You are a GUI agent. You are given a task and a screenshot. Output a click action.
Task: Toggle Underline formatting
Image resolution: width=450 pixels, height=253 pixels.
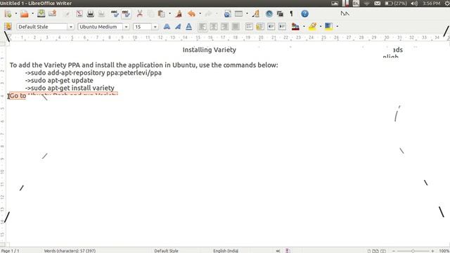tap(189, 27)
